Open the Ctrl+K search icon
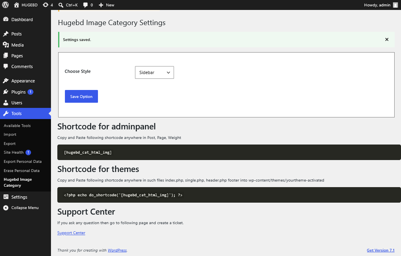This screenshot has height=256, width=401. pyautogui.click(x=61, y=5)
